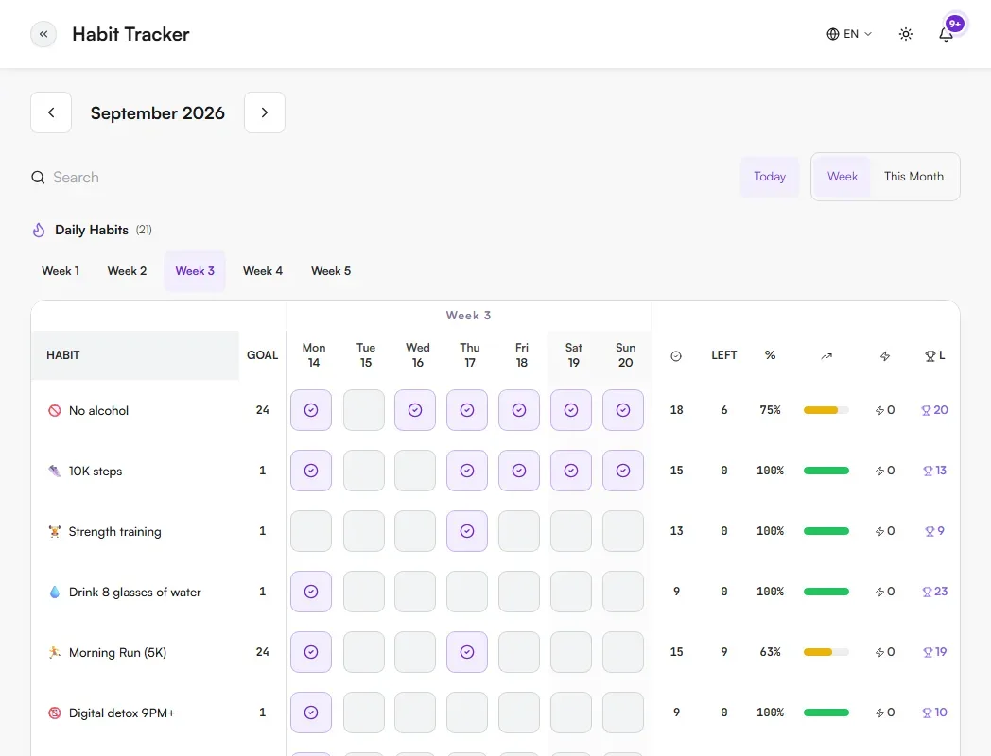The width and height of the screenshot is (991, 756).
Task: Click the Sat 19 day header
Action: coord(573,355)
